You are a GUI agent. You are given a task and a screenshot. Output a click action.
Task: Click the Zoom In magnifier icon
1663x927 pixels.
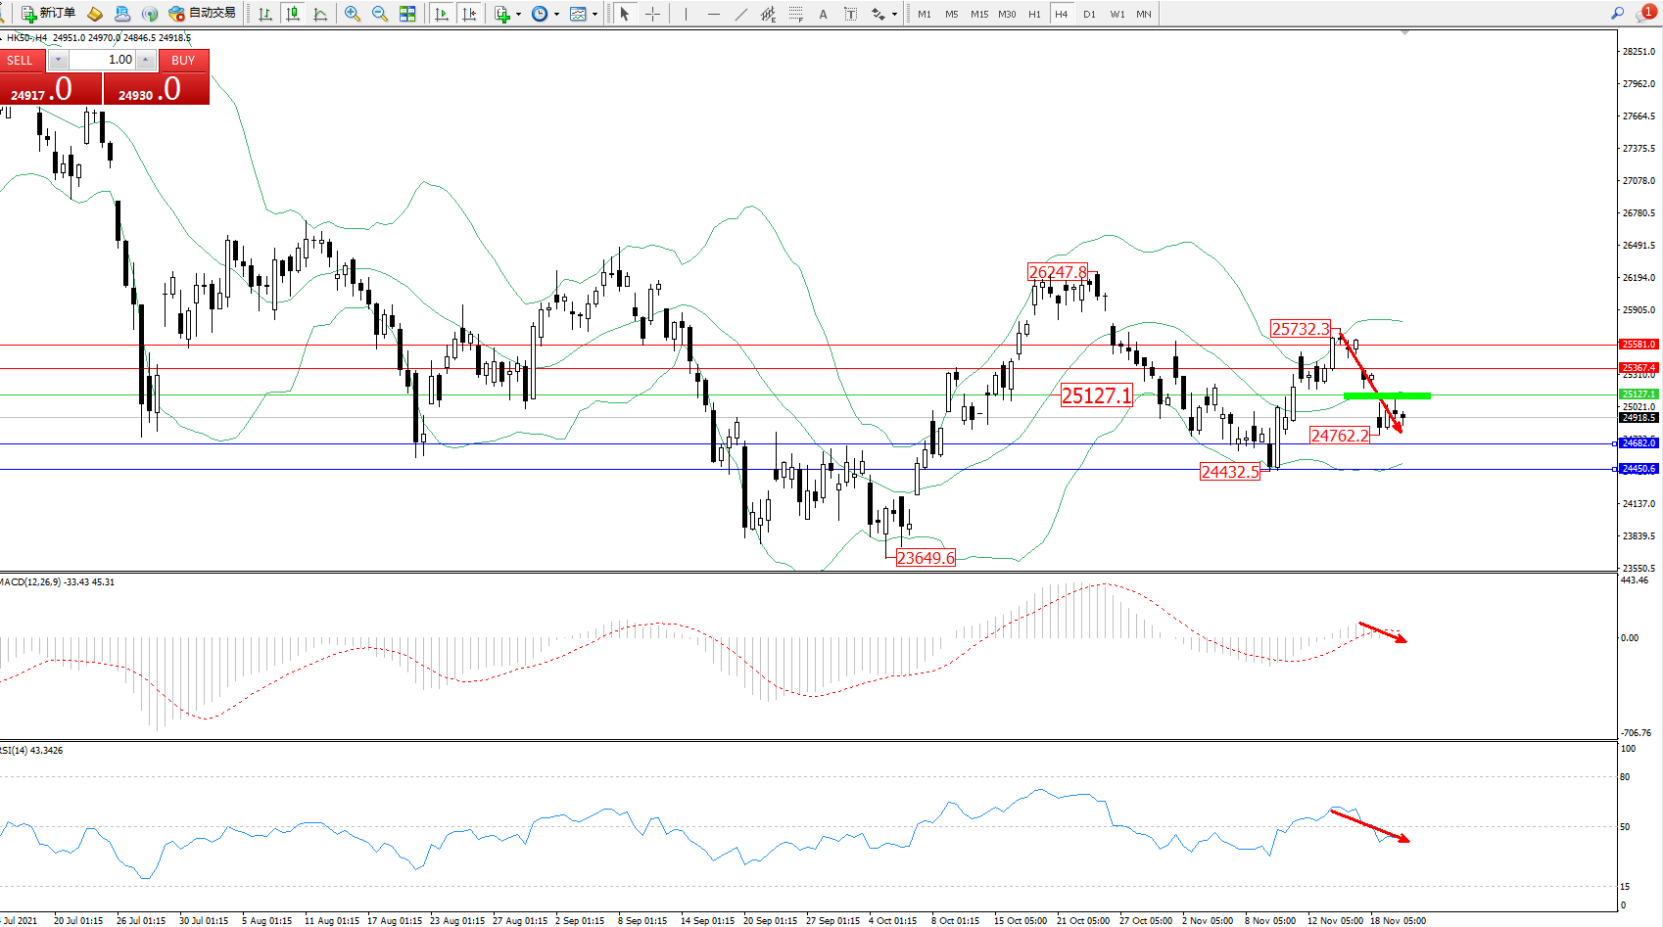(x=353, y=14)
